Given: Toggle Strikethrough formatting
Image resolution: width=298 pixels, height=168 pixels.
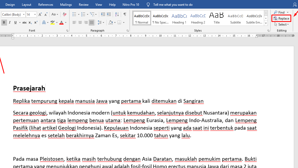Looking at the screenshot, I should click(24, 22).
